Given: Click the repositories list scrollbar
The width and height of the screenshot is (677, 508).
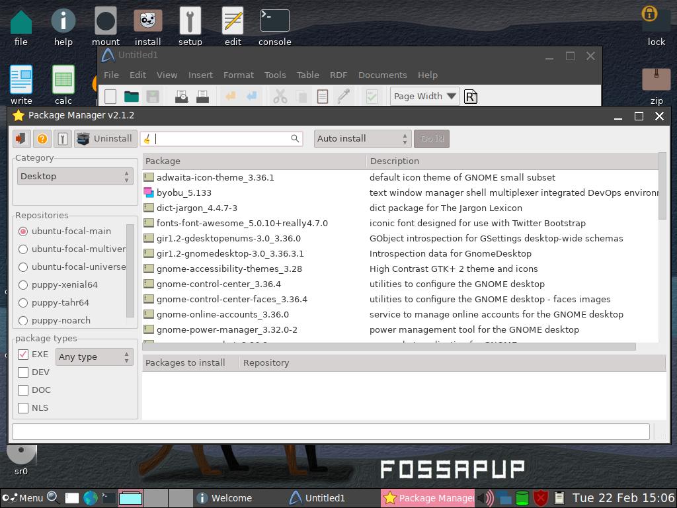Looking at the screenshot, I should [x=130, y=270].
